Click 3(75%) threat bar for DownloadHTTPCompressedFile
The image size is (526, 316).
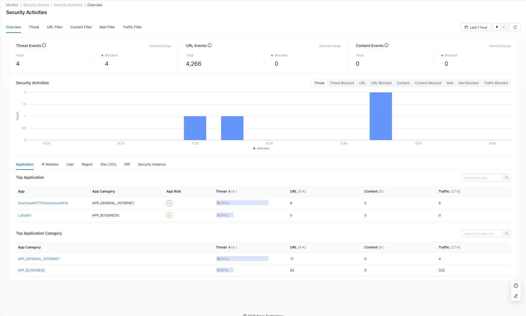click(242, 203)
